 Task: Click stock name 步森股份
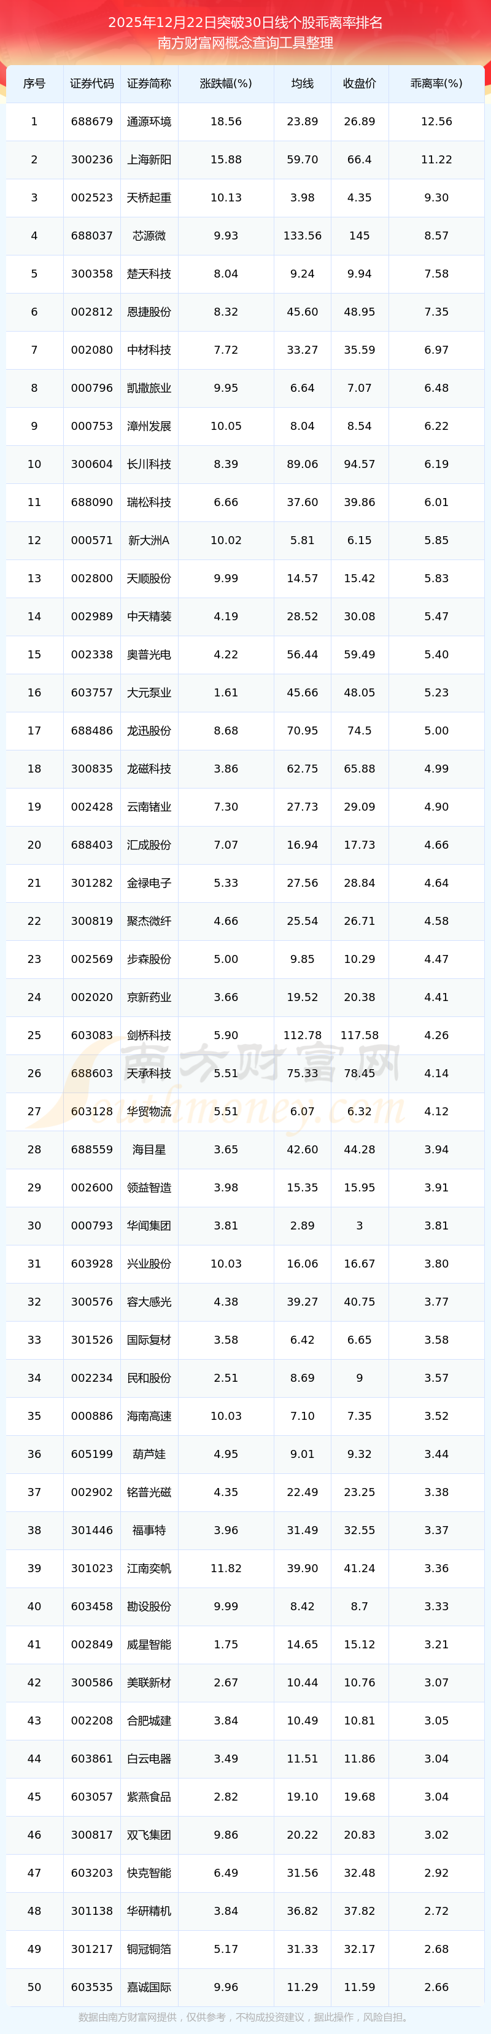[x=149, y=959]
